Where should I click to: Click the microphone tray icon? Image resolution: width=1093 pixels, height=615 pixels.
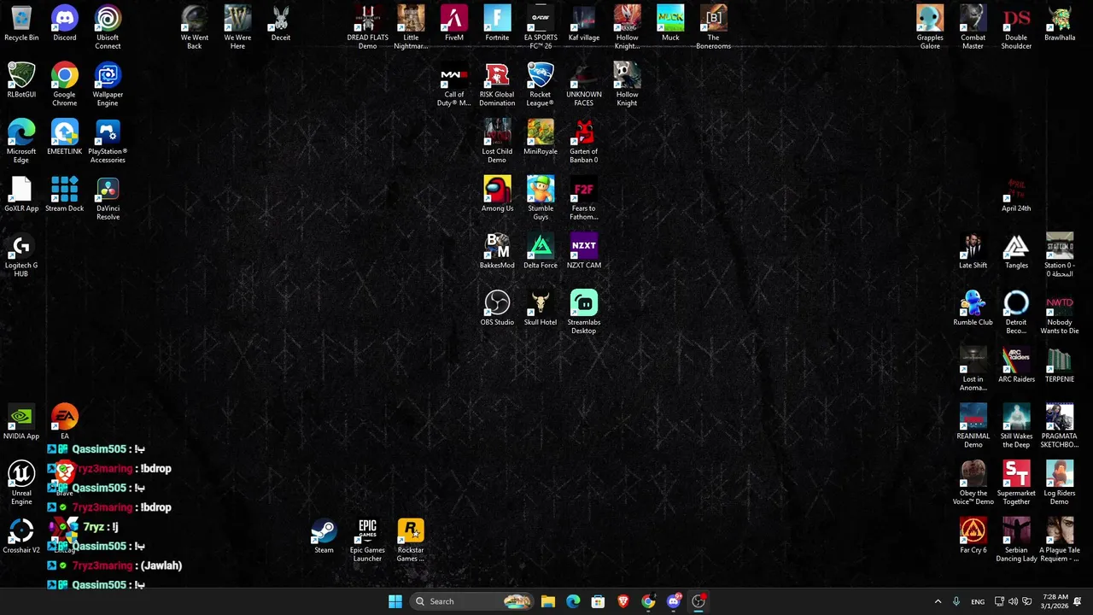[x=956, y=601]
